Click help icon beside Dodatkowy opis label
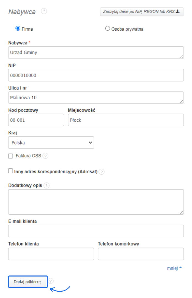Image resolution: width=192 pixels, height=298 pixels. pos(46,185)
